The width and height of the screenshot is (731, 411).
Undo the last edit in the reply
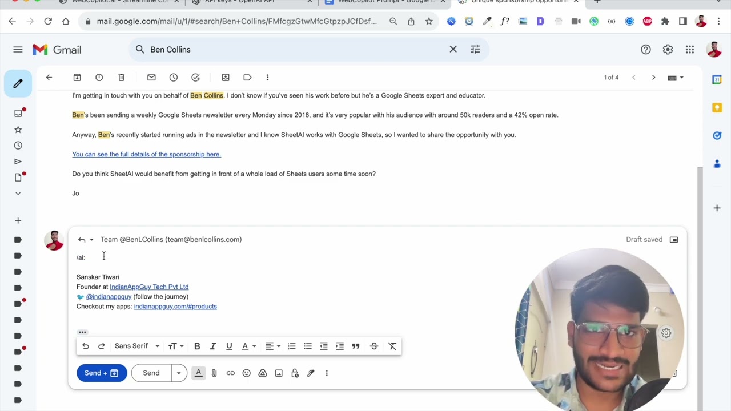(86, 346)
